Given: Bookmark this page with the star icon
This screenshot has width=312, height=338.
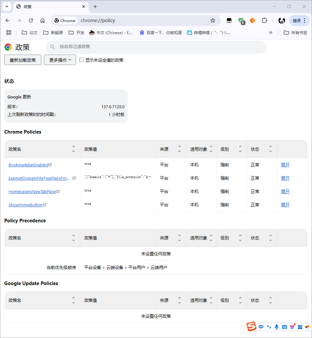Looking at the screenshot, I should (x=213, y=20).
